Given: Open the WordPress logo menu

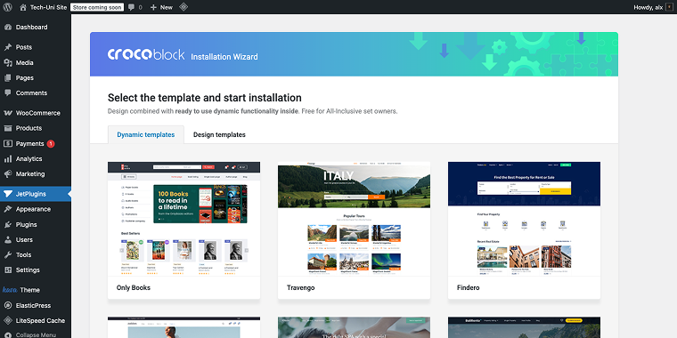Looking at the screenshot, I should pos(7,7).
